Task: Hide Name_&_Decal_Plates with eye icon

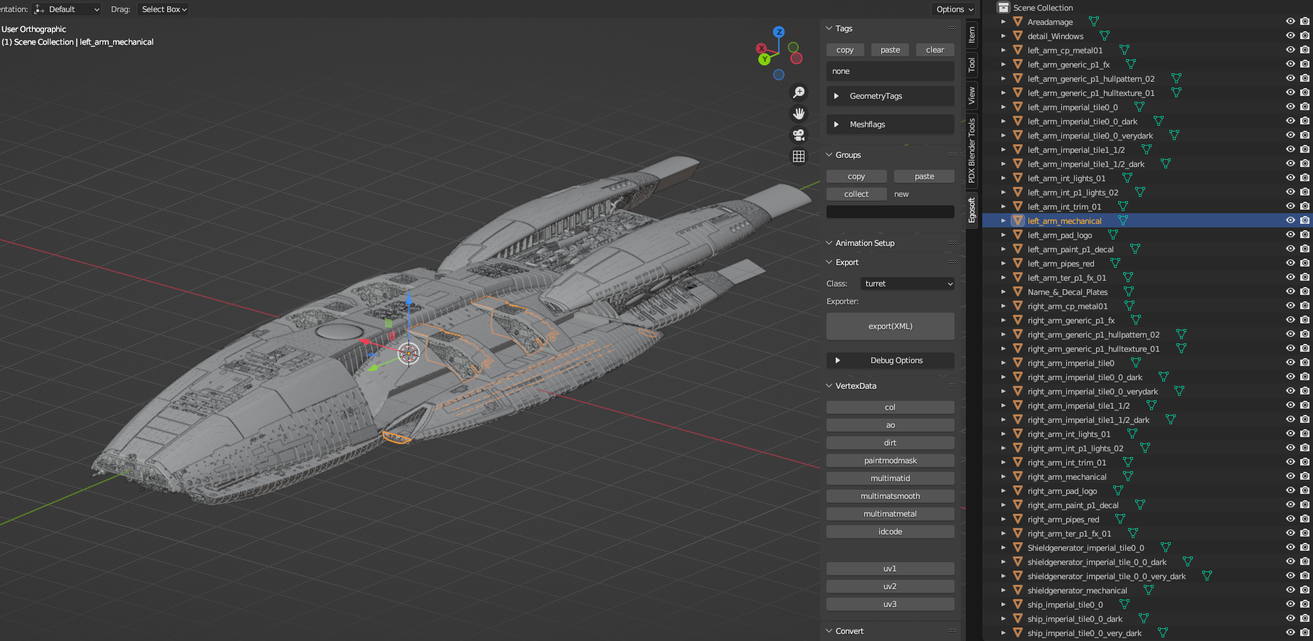Action: [1290, 291]
